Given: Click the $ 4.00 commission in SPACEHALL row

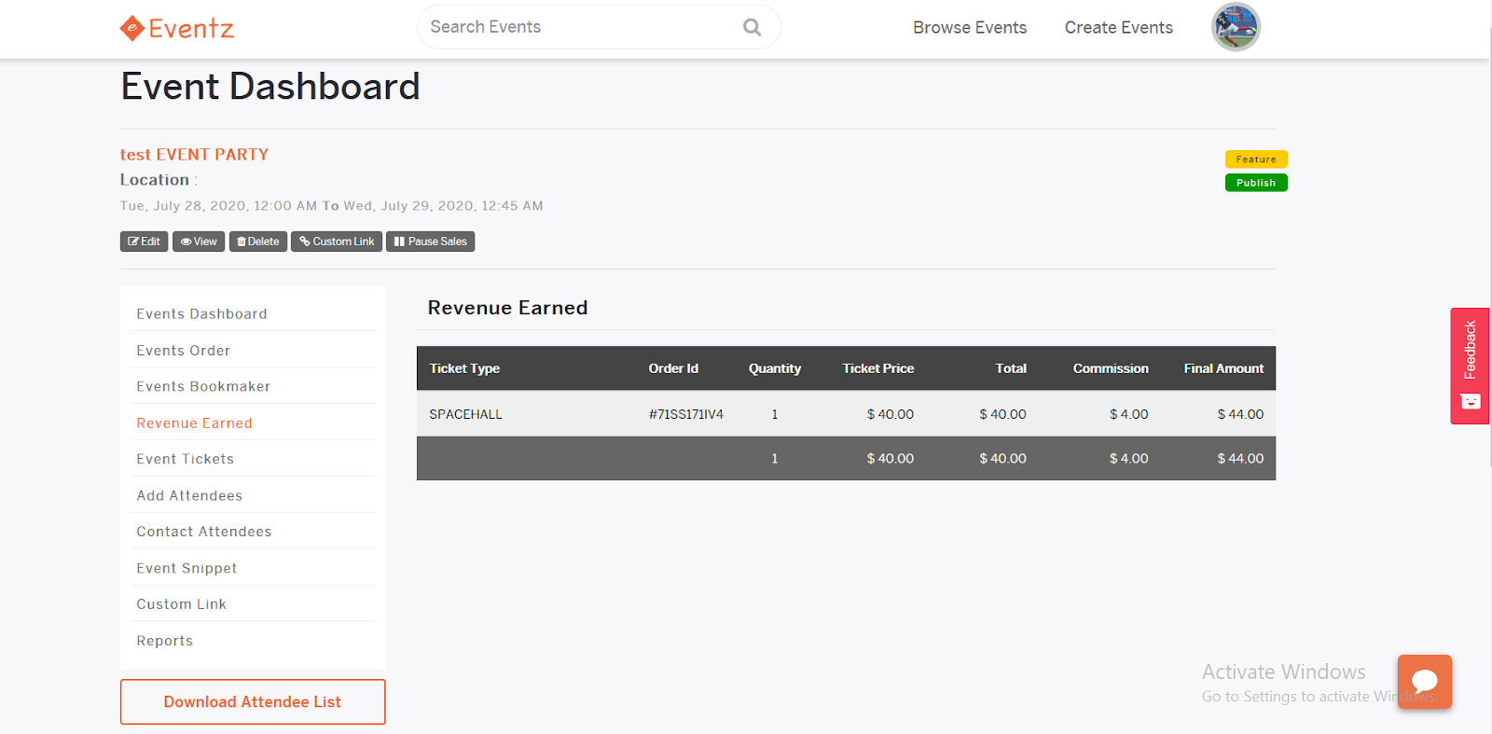Looking at the screenshot, I should 1128,414.
